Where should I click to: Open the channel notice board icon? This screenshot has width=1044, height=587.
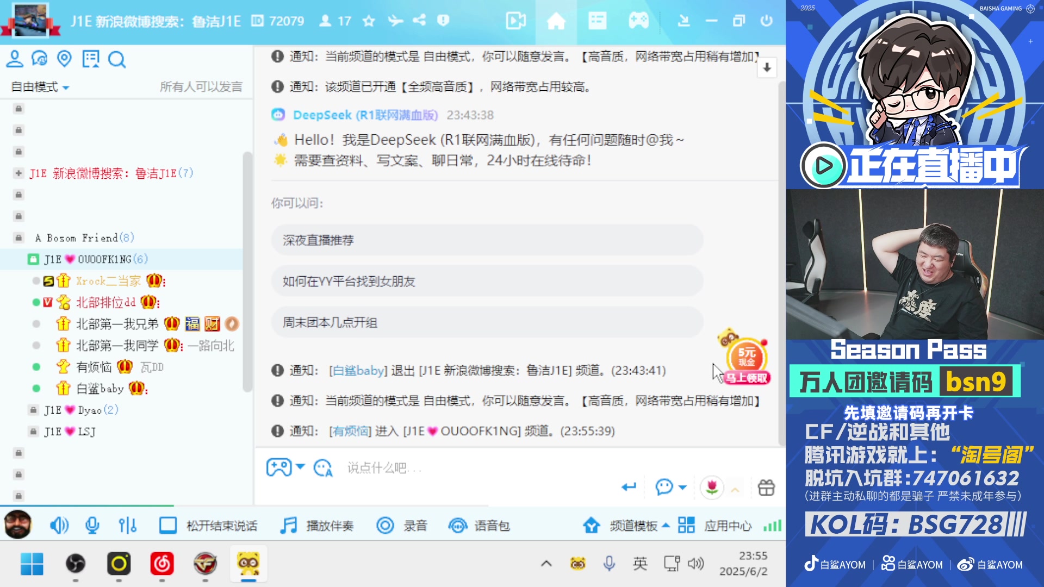click(x=90, y=59)
